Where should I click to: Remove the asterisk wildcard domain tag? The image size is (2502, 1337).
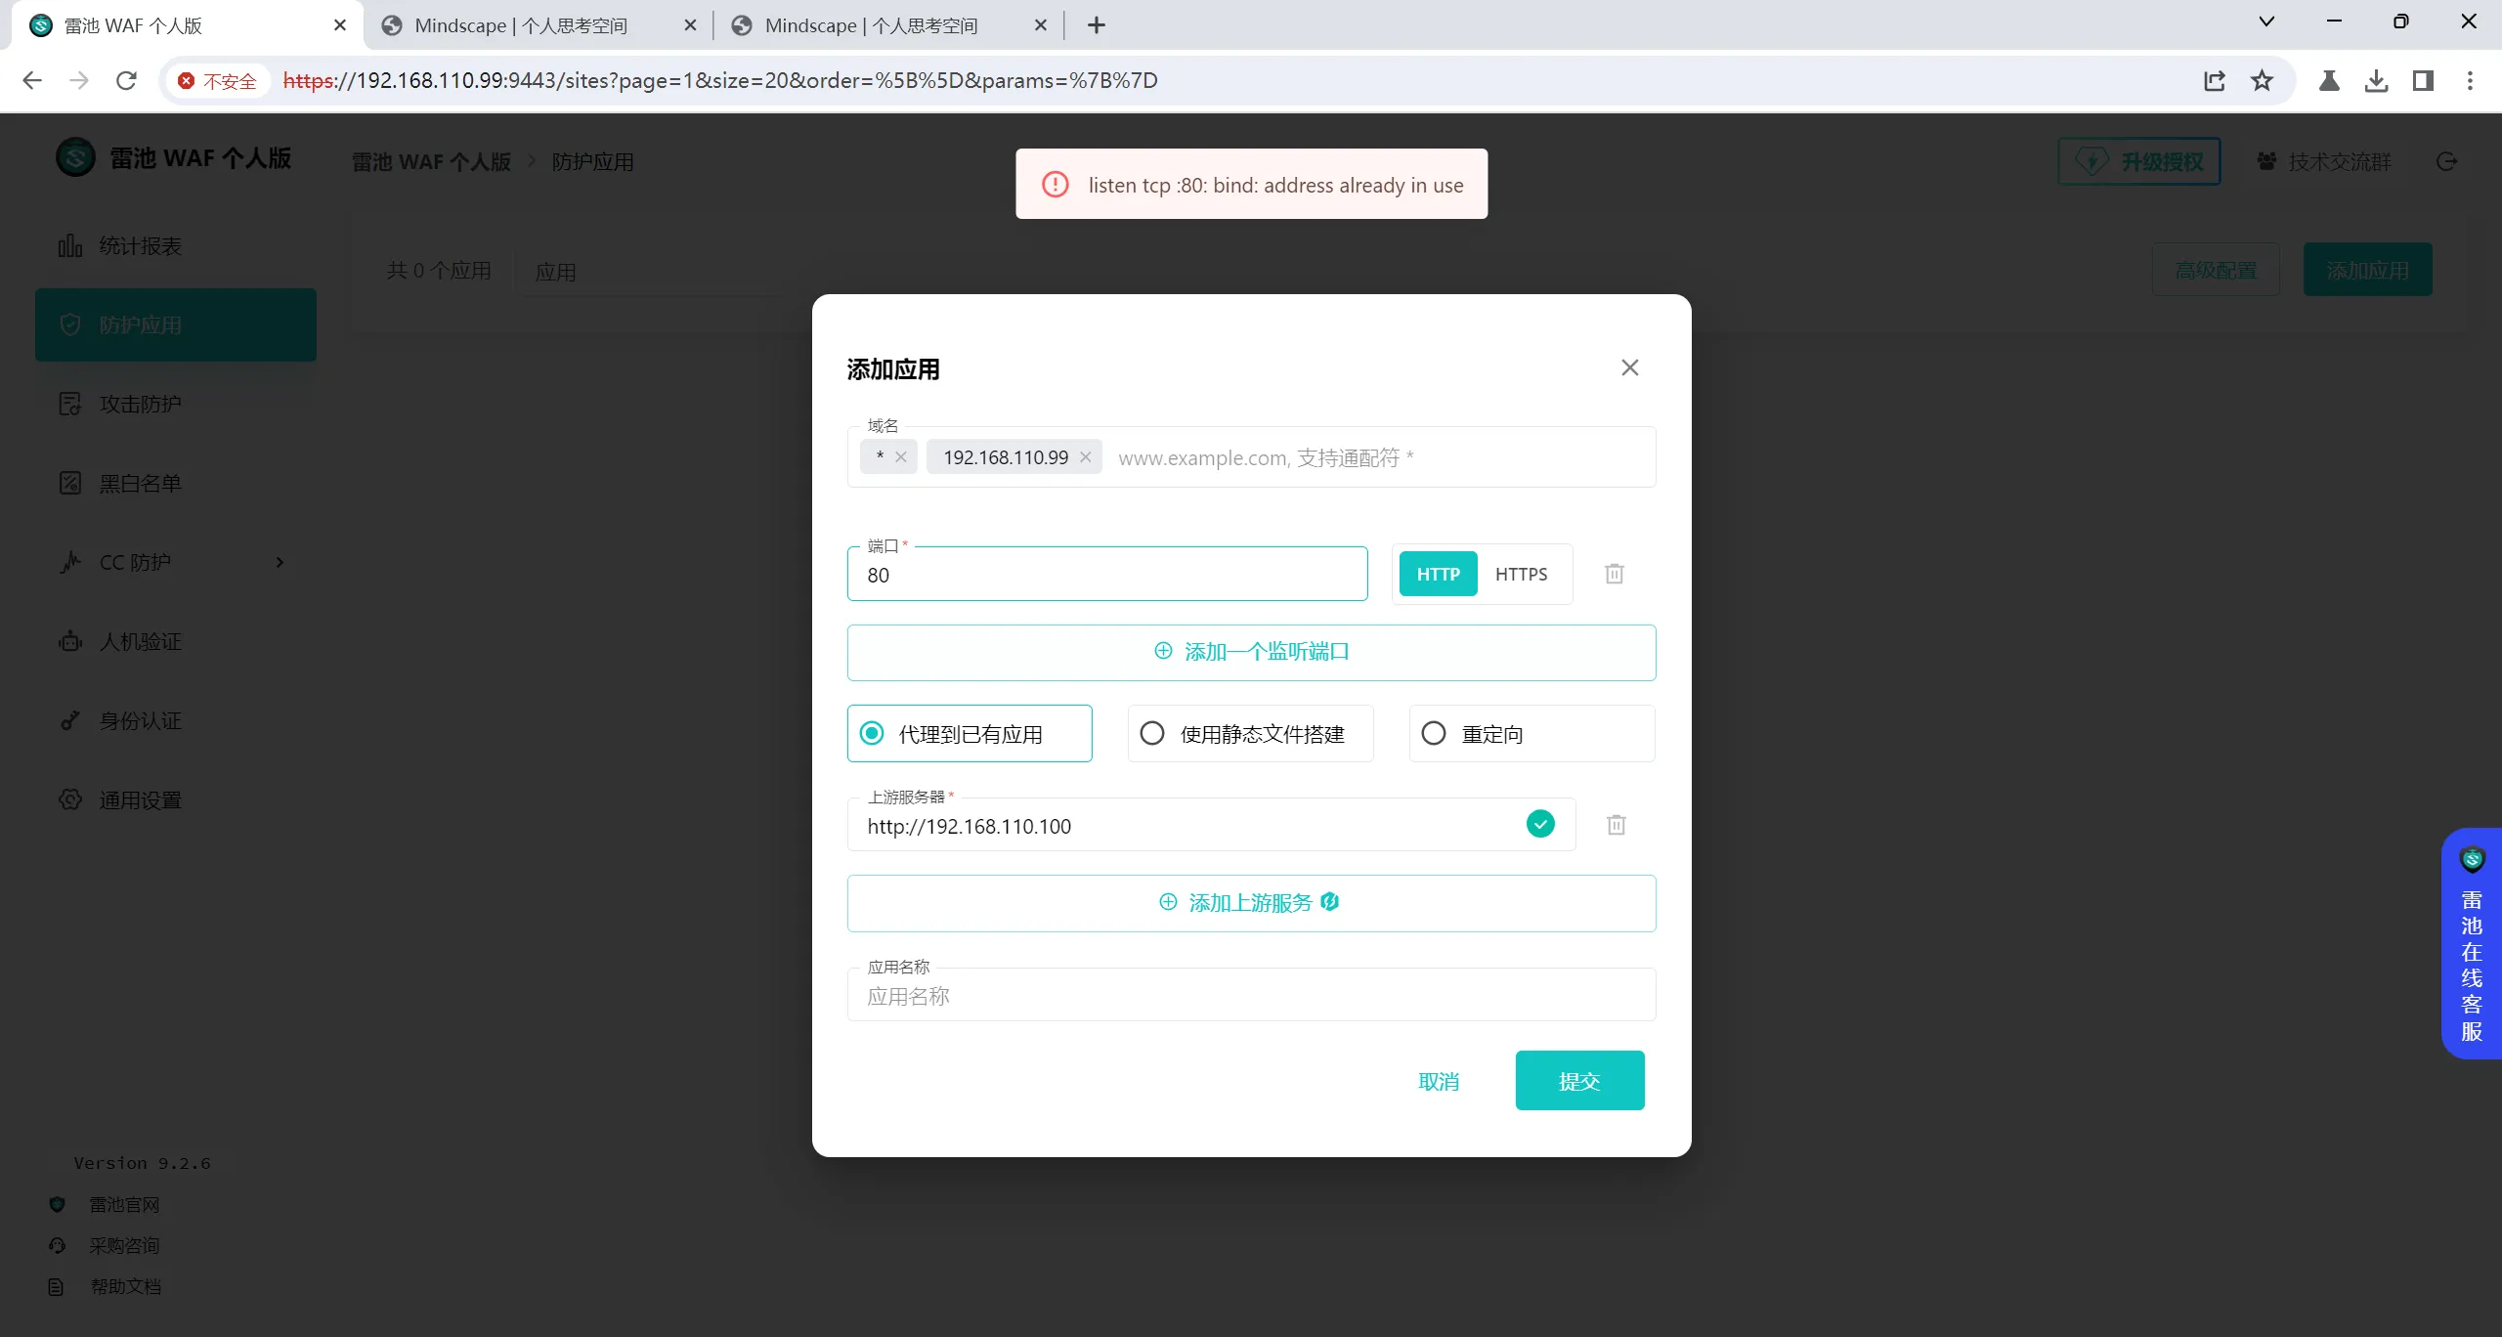[x=901, y=457]
